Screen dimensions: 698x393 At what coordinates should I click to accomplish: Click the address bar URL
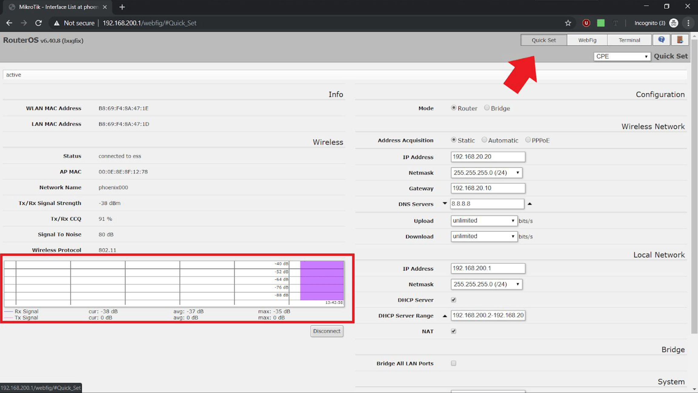coord(149,23)
